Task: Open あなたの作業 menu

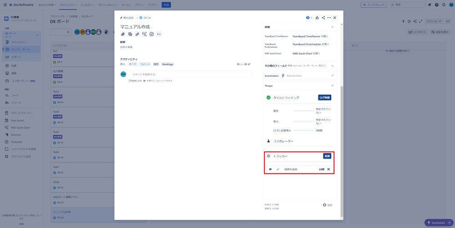Action: (x=48, y=5)
